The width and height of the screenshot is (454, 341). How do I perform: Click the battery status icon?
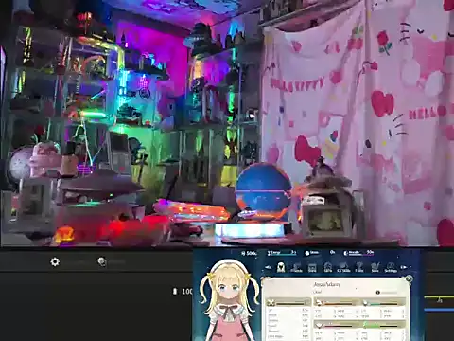(x=175, y=291)
